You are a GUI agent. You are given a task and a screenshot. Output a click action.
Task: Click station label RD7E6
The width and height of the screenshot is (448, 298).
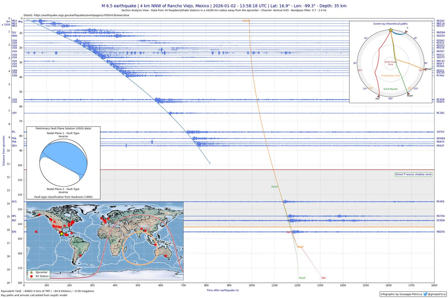[x=441, y=216]
